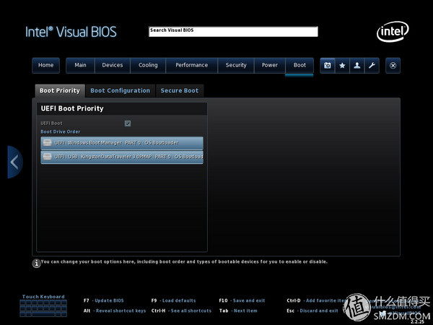
Task: Click F9 Load defaults shortcut
Action: point(173,300)
